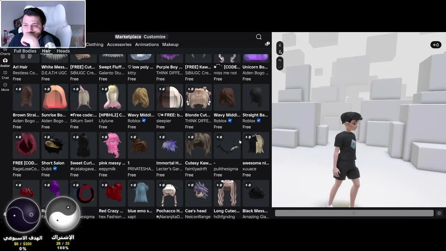Image resolution: width=446 pixels, height=251 pixels.
Task: Click the badge icon on Immortal H... thumbnail
Action: [162, 137]
